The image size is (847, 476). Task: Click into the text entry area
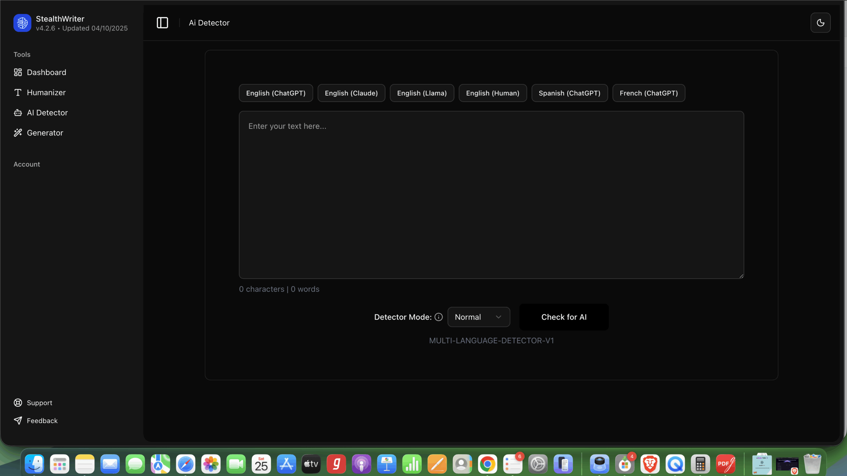pyautogui.click(x=491, y=195)
